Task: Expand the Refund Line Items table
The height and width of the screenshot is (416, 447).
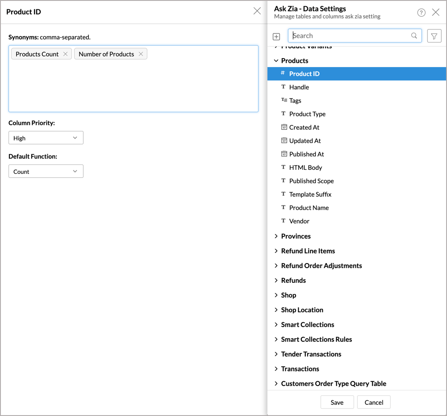Action: [276, 251]
